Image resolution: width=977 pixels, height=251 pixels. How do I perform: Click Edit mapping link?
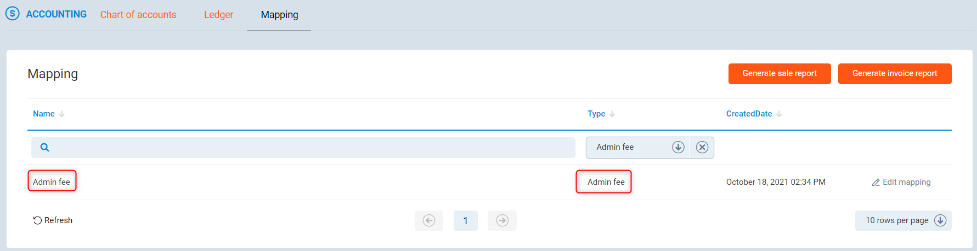(901, 182)
